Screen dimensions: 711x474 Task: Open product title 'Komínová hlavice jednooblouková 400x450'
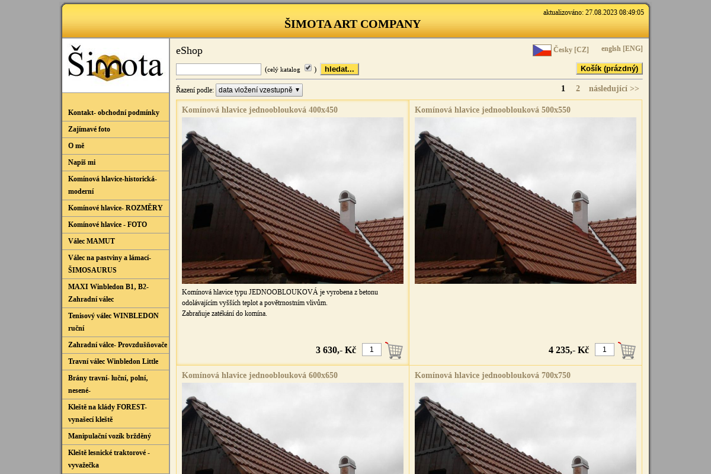tap(260, 110)
